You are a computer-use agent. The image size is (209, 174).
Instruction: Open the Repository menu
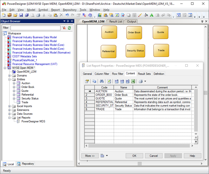70,10
